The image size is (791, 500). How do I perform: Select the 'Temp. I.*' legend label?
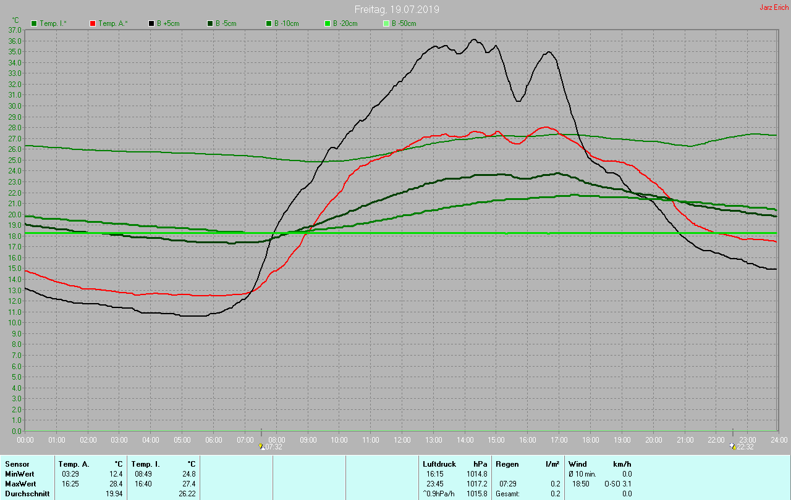[x=54, y=23]
